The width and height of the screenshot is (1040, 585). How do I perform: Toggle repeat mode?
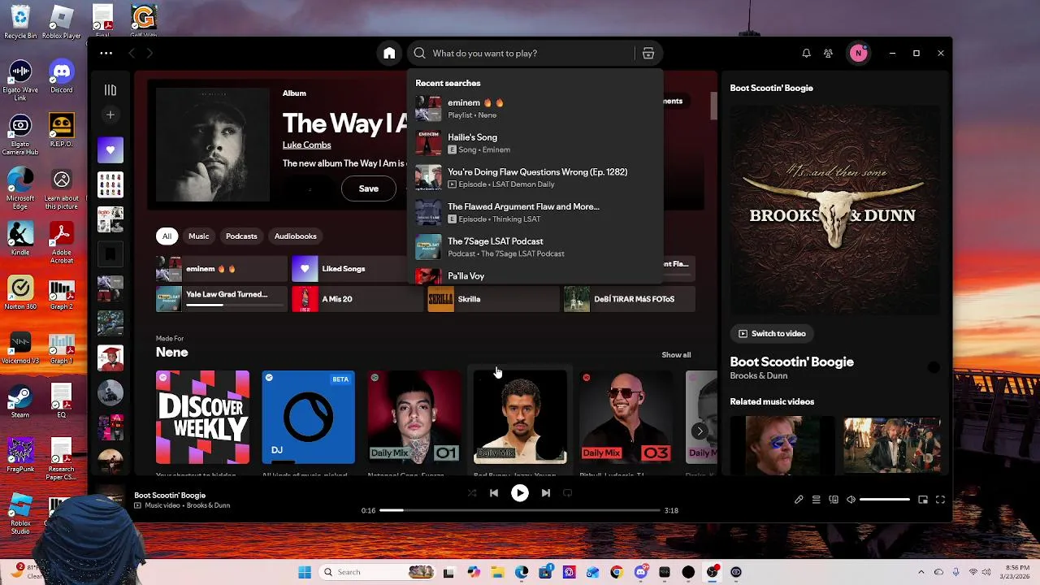coord(568,493)
